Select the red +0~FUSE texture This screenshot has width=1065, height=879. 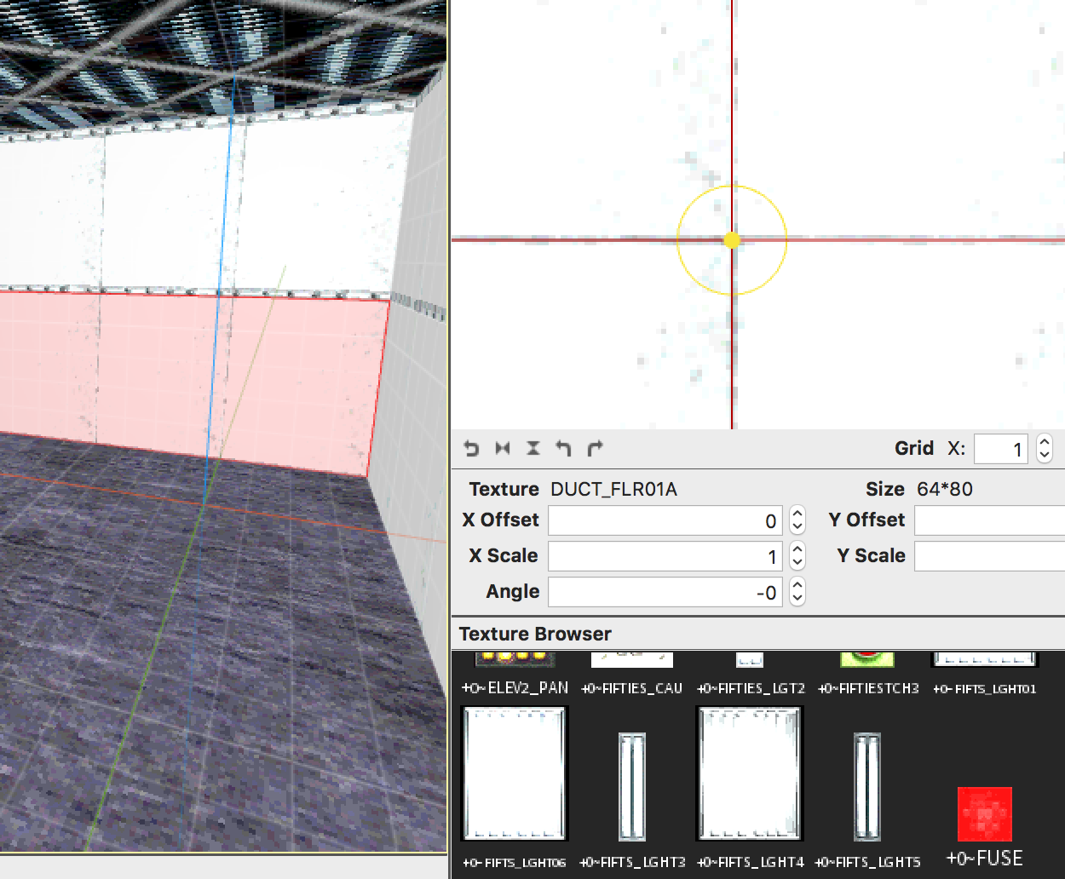(x=985, y=814)
